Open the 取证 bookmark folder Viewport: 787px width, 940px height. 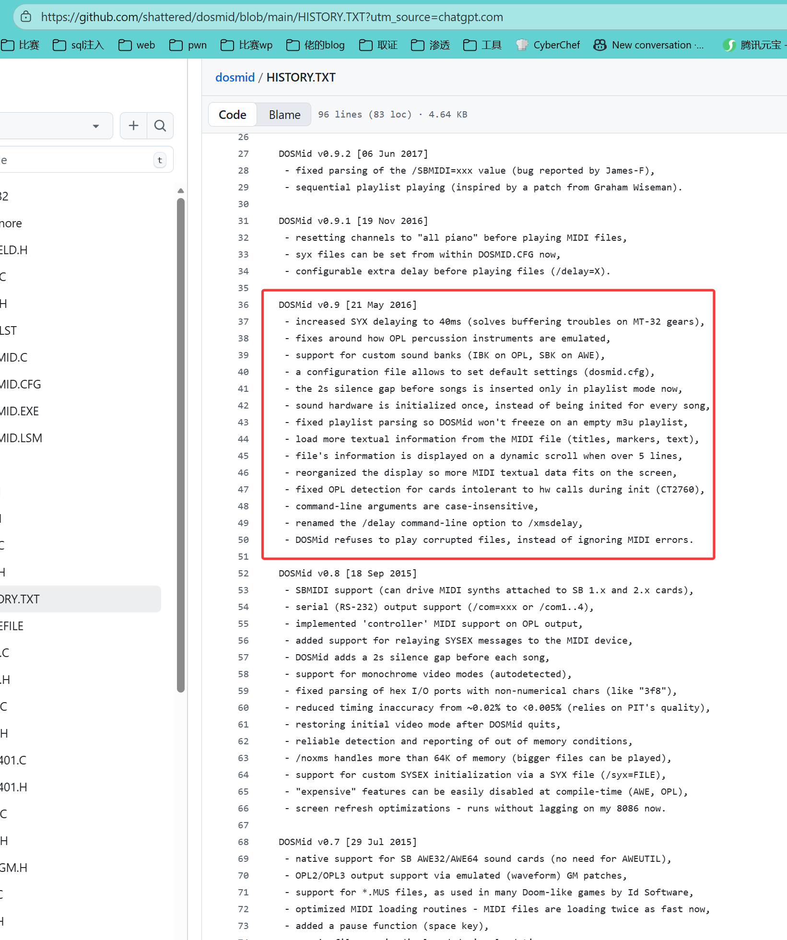click(378, 45)
